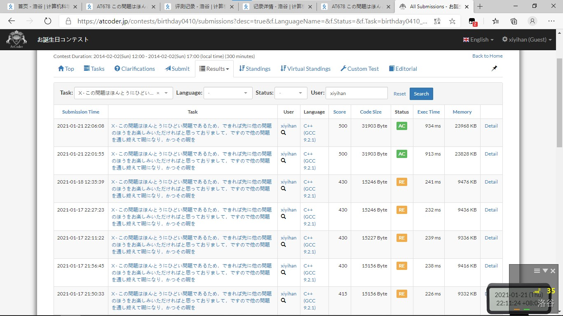The width and height of the screenshot is (563, 316).
Task: Go to the Custom Test tab
Action: (359, 69)
